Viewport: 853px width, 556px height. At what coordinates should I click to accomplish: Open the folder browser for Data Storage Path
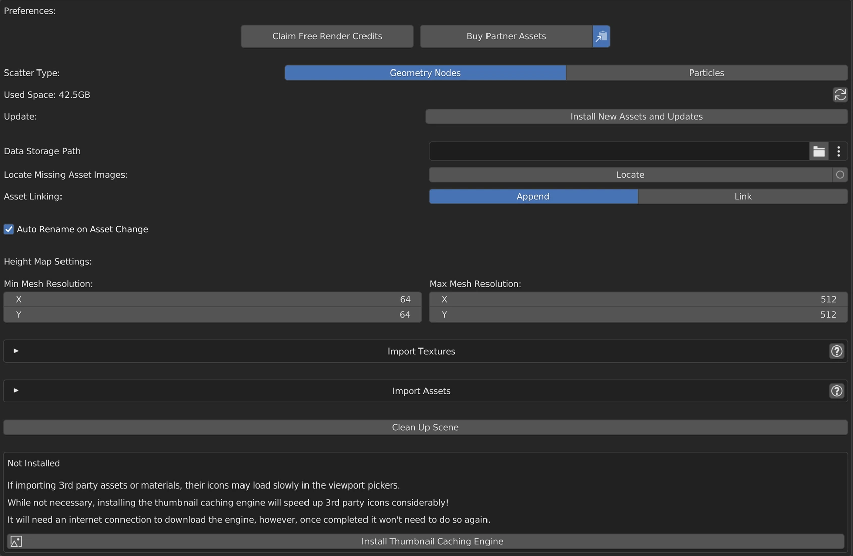819,151
